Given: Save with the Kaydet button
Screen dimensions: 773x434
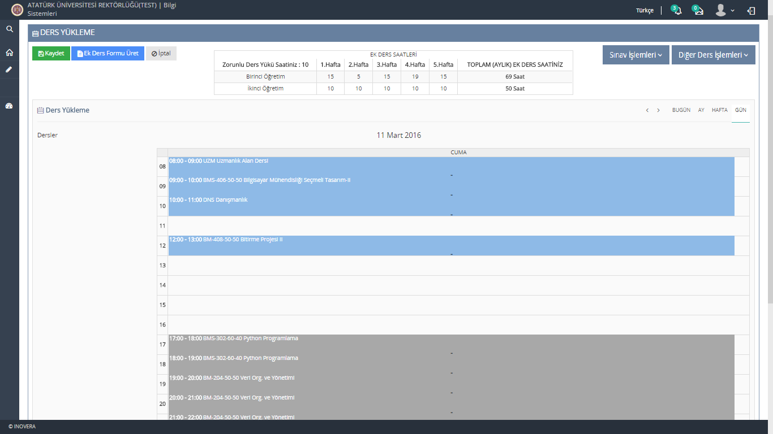Looking at the screenshot, I should [x=51, y=53].
